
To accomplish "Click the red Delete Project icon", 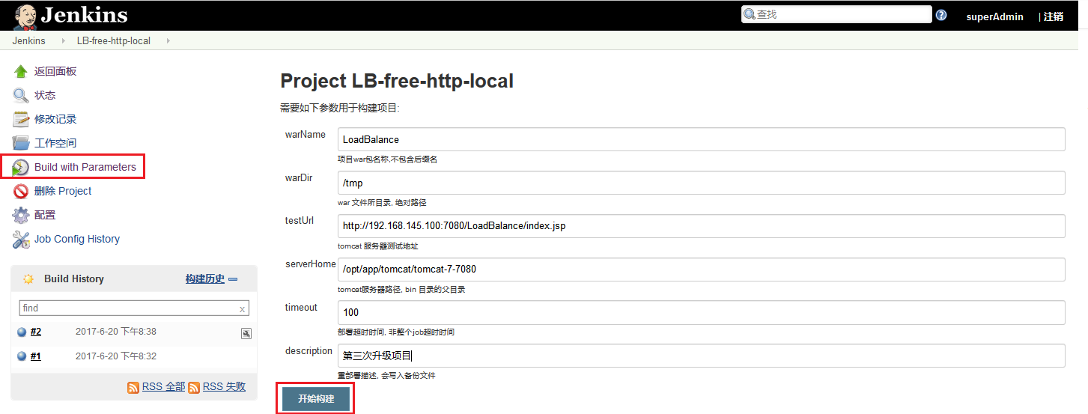I will point(21,192).
